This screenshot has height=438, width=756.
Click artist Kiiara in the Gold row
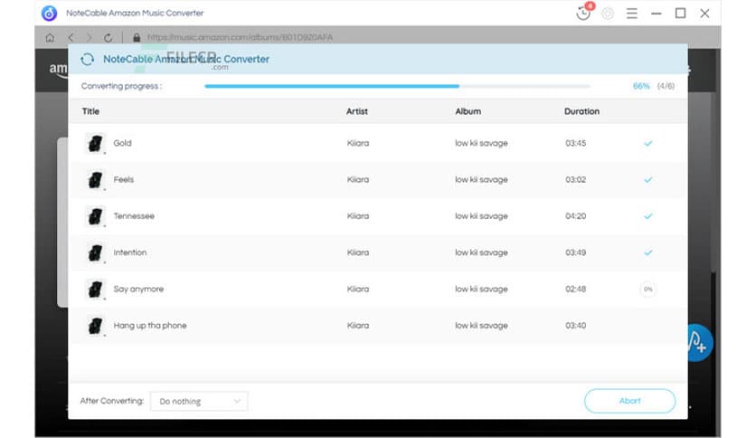358,143
